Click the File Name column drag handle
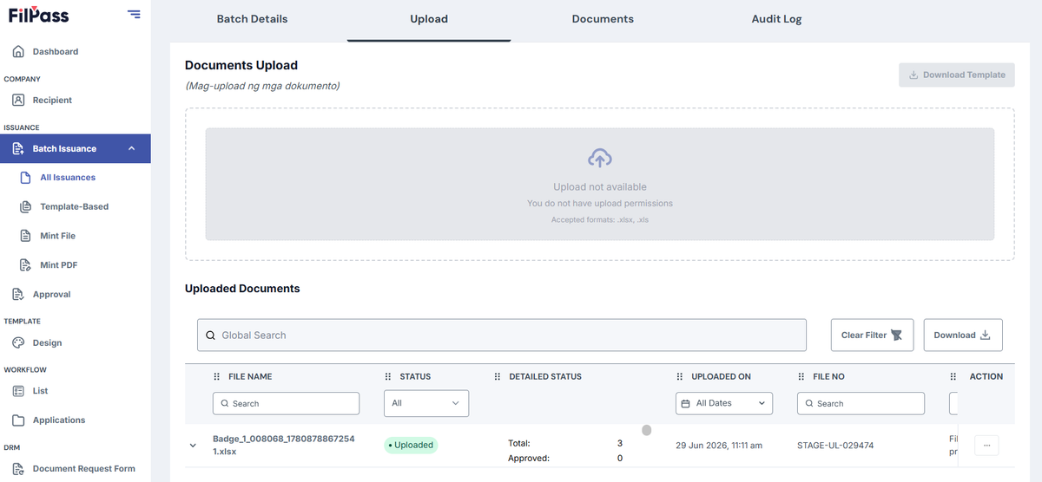The image size is (1042, 482). coord(217,377)
